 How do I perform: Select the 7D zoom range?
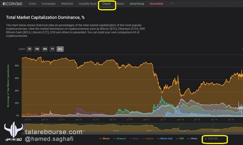tap(29, 49)
